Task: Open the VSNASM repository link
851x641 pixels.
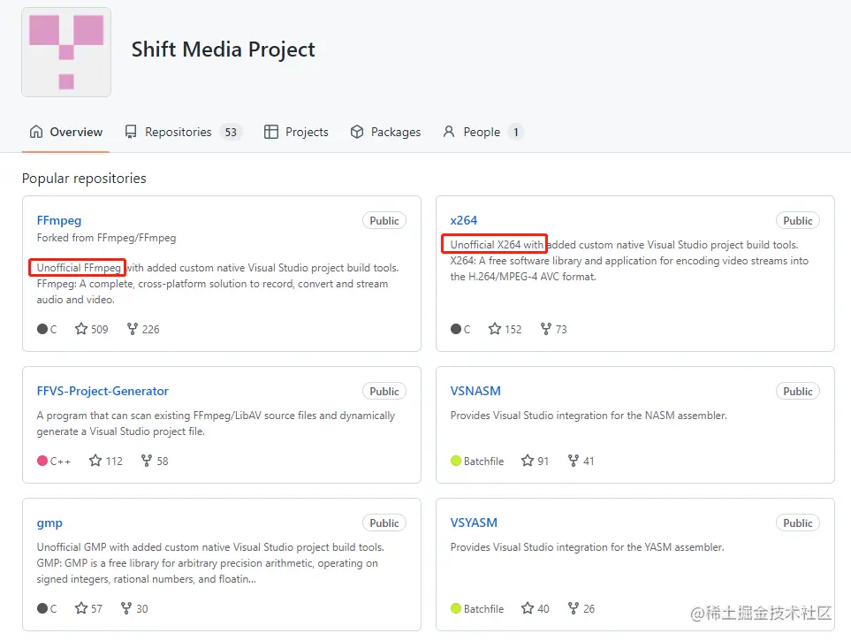Action: point(475,391)
